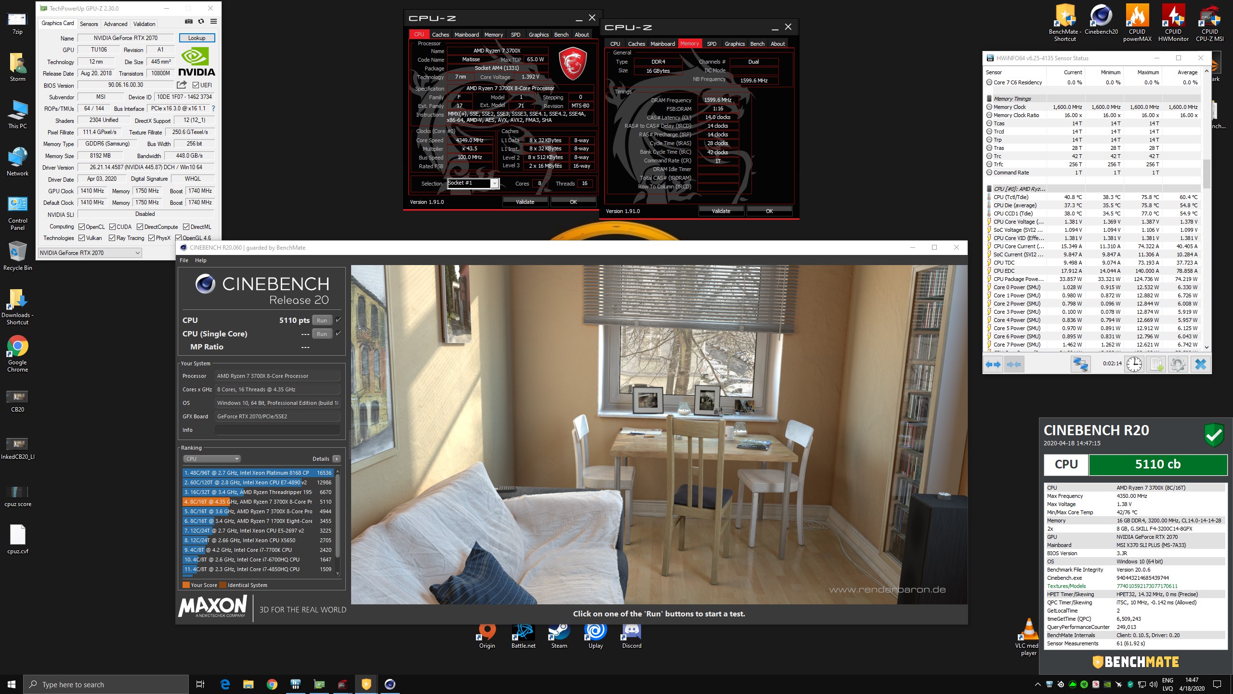Open the Recycle Bin desktop icon

[17, 256]
